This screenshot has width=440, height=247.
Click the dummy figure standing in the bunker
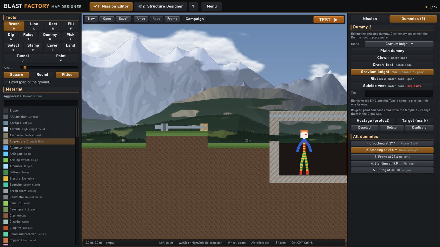(x=304, y=153)
